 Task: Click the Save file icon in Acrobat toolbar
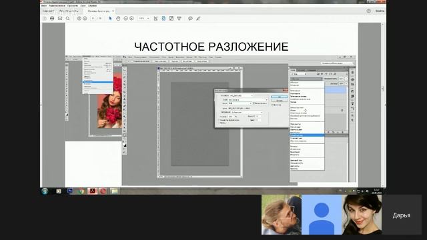[45, 19]
